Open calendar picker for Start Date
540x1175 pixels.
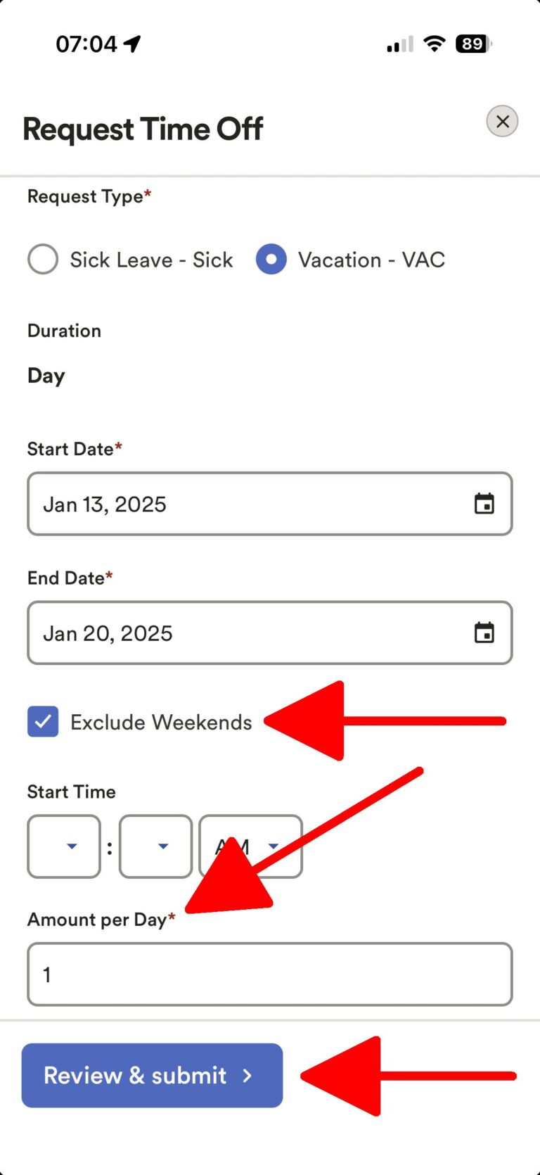pos(484,504)
